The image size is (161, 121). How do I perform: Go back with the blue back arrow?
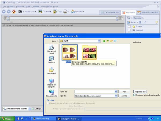coord(4,12)
